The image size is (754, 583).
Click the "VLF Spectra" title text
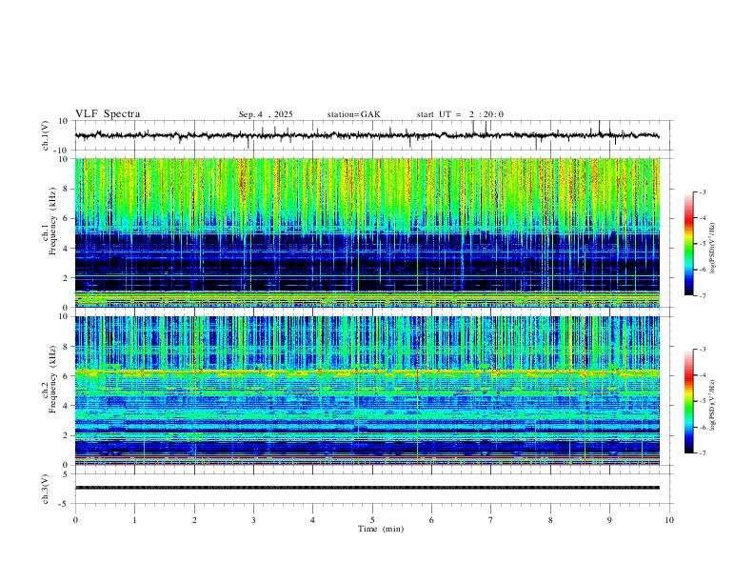[108, 114]
